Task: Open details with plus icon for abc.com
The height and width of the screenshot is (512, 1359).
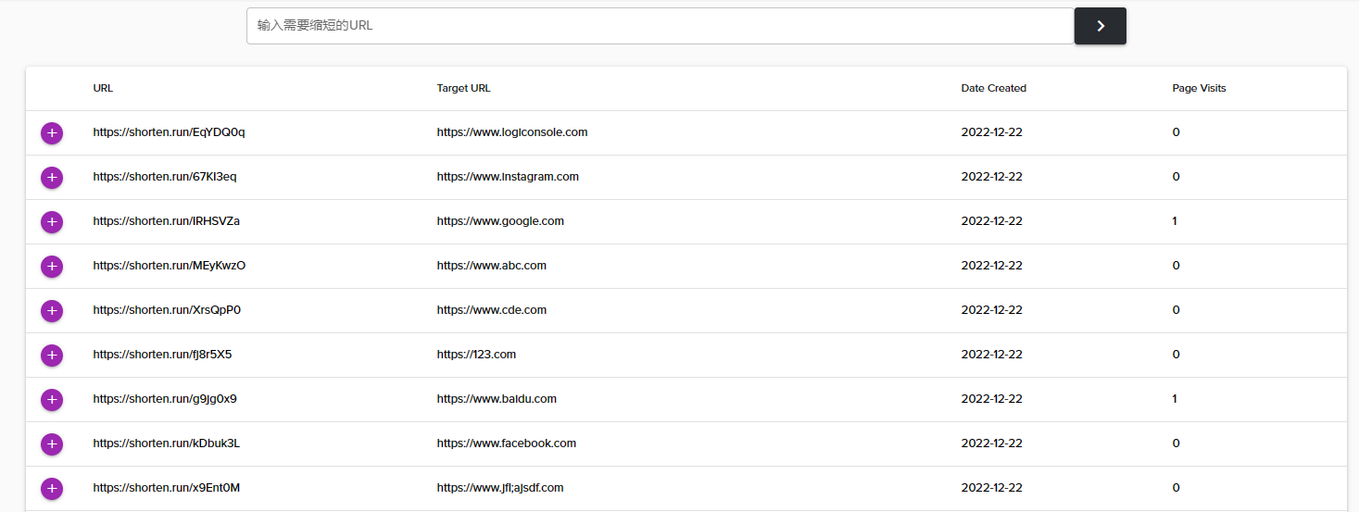Action: pyautogui.click(x=52, y=267)
